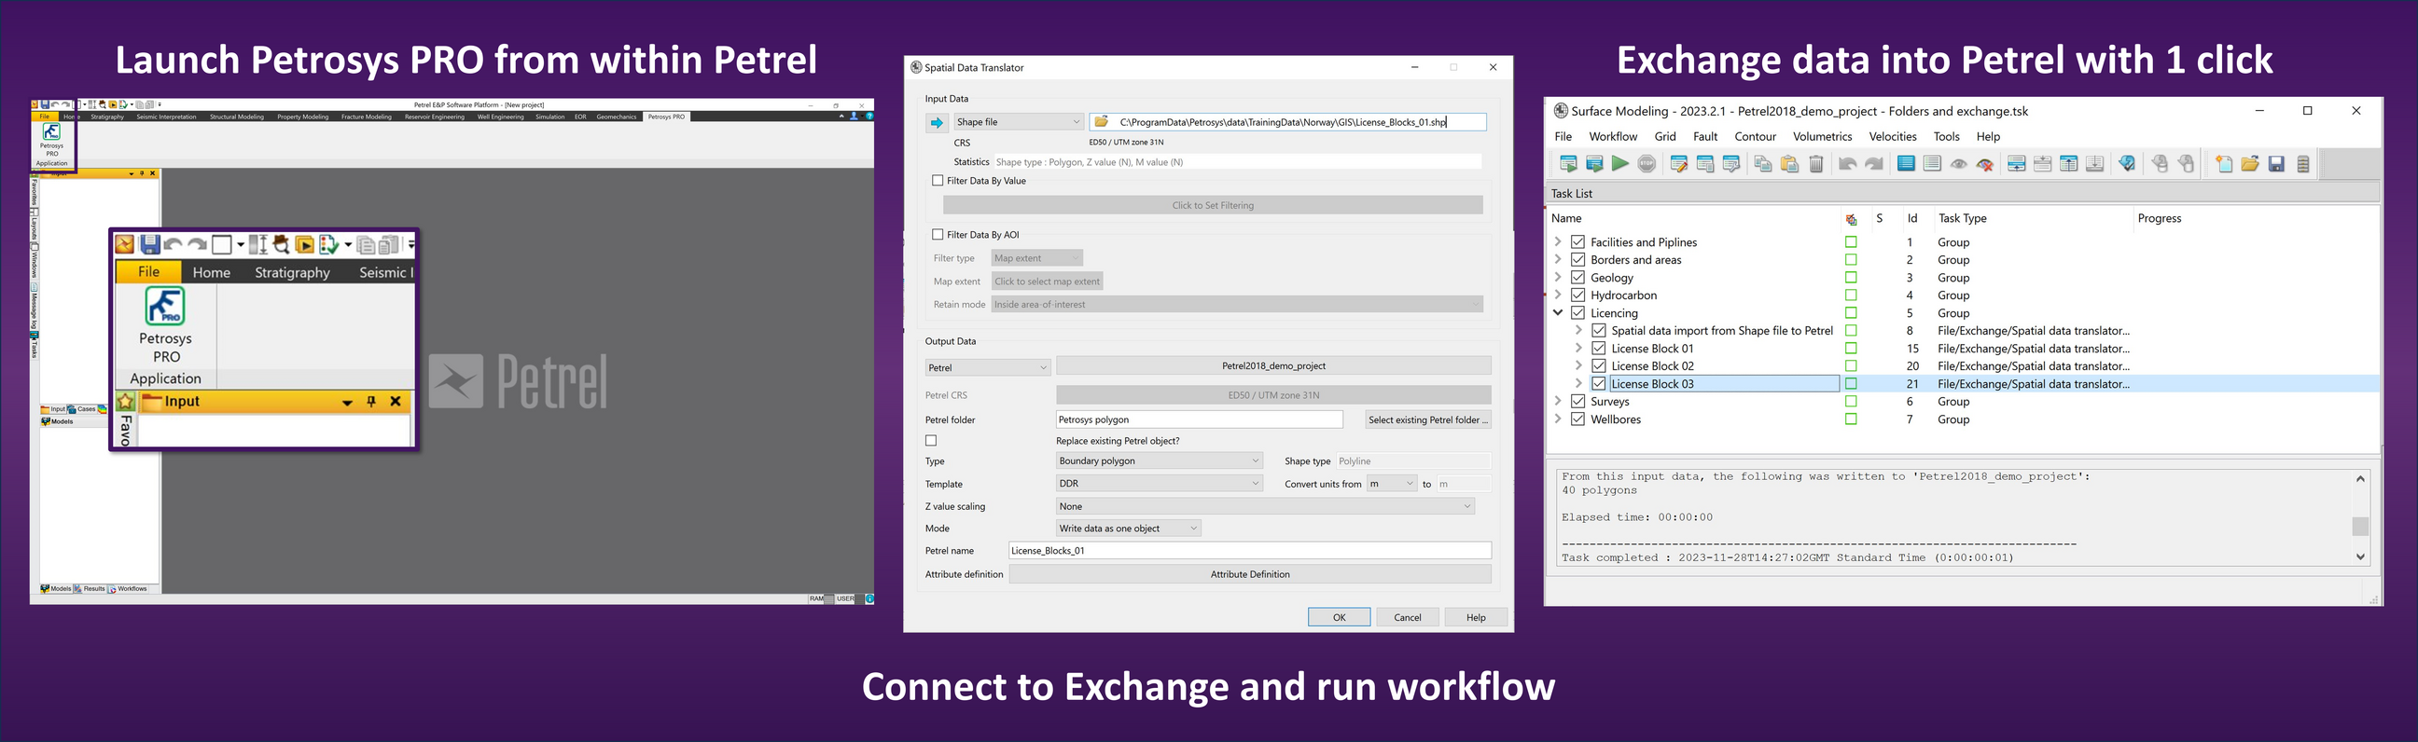
Task: Click the Petrel2018_demo_project project button
Action: pyautogui.click(x=1273, y=365)
